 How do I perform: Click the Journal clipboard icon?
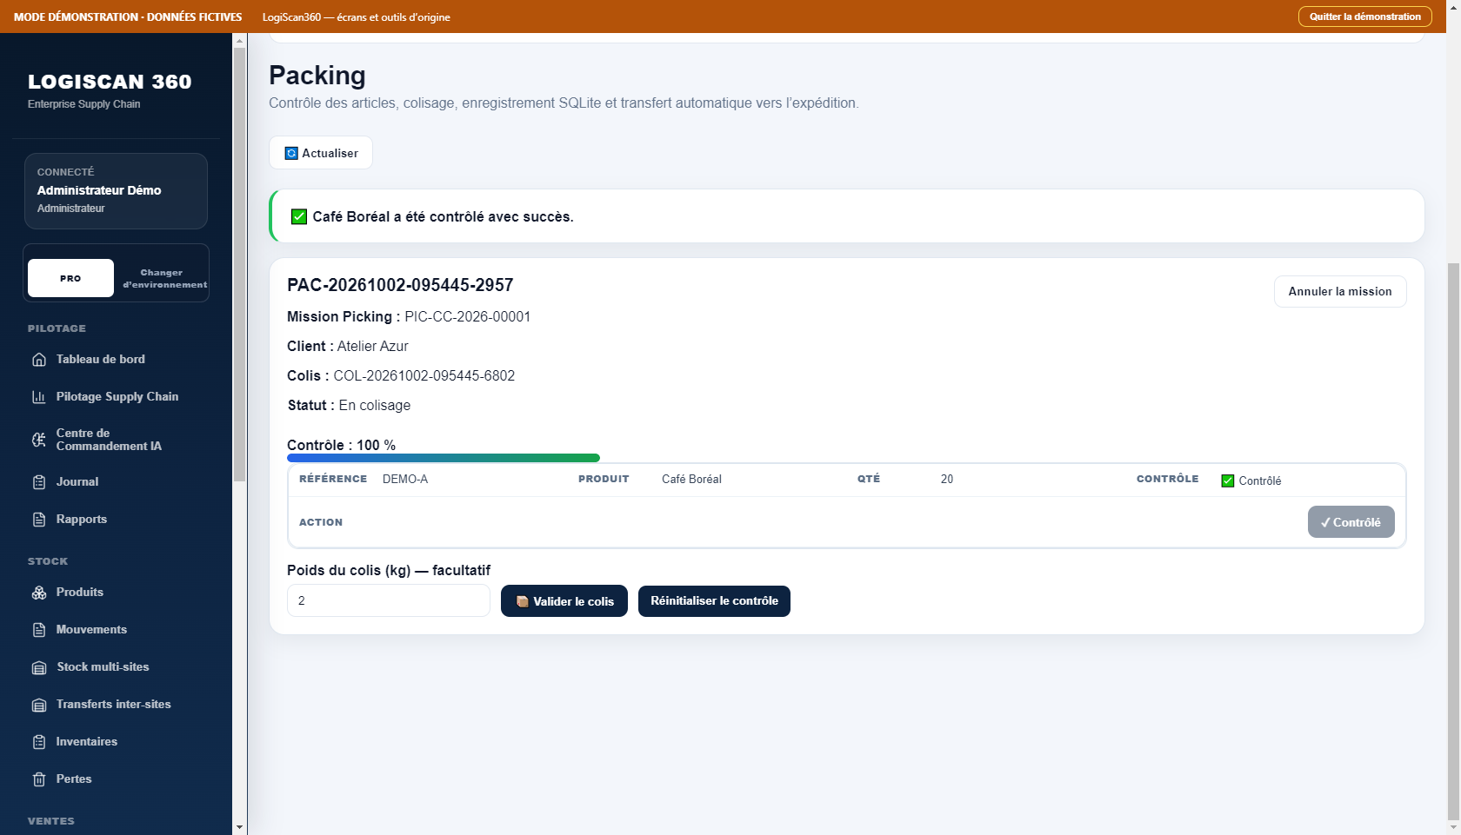pyautogui.click(x=39, y=482)
